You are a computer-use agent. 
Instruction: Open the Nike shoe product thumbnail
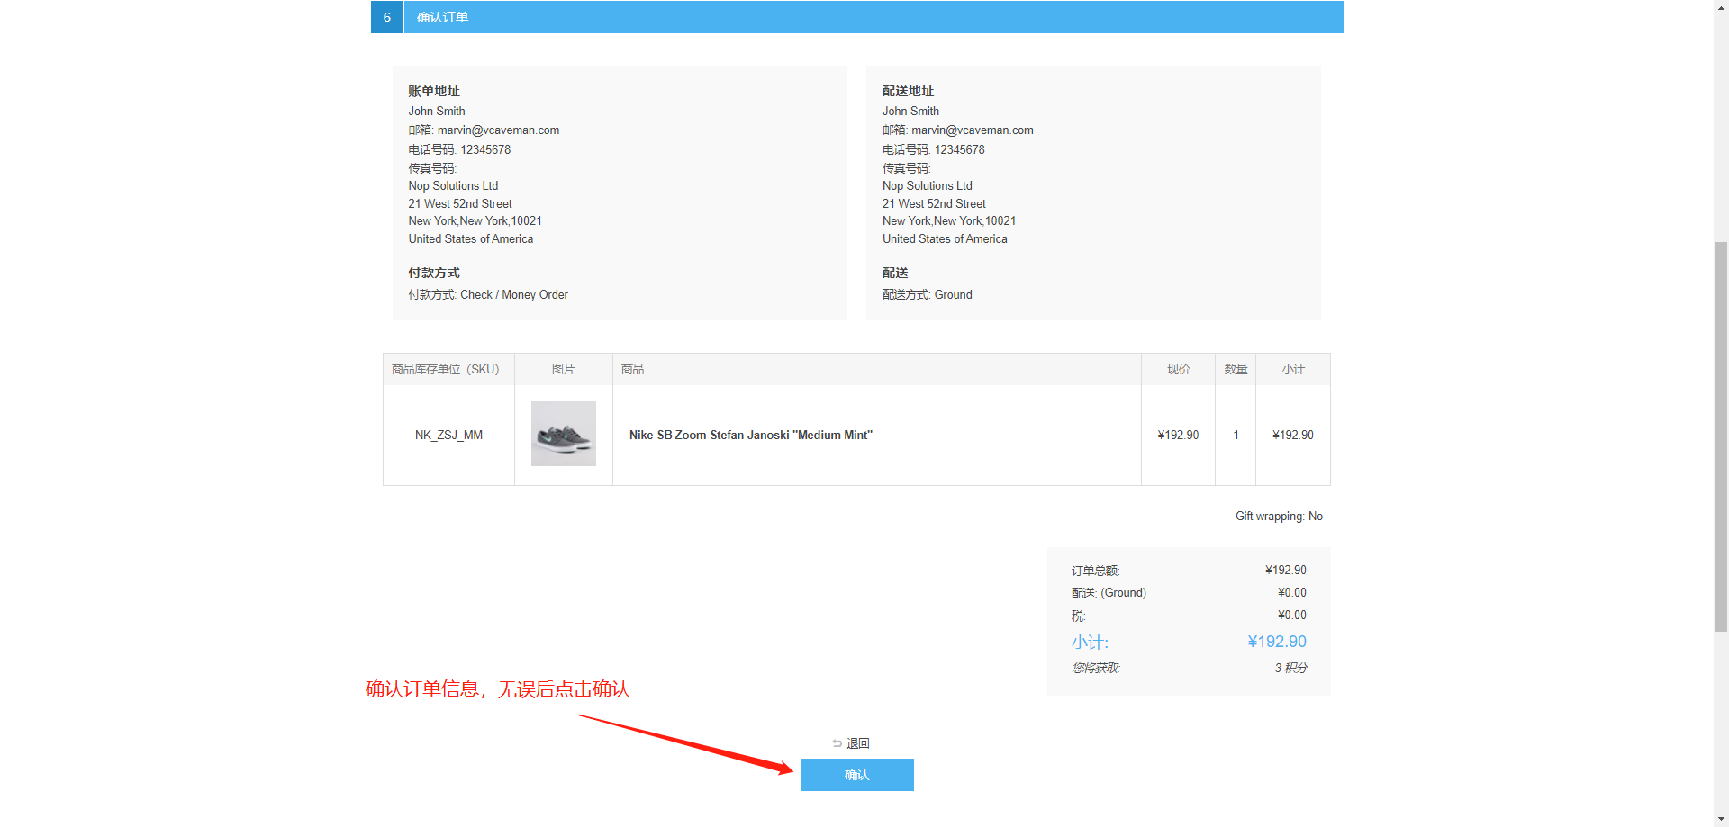563,434
